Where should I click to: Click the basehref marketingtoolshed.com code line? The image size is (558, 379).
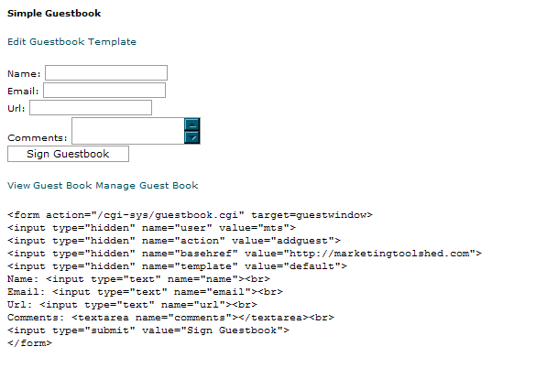[x=245, y=254]
